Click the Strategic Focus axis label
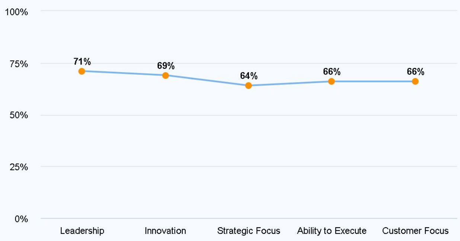Image resolution: width=460 pixels, height=241 pixels. 249,231
